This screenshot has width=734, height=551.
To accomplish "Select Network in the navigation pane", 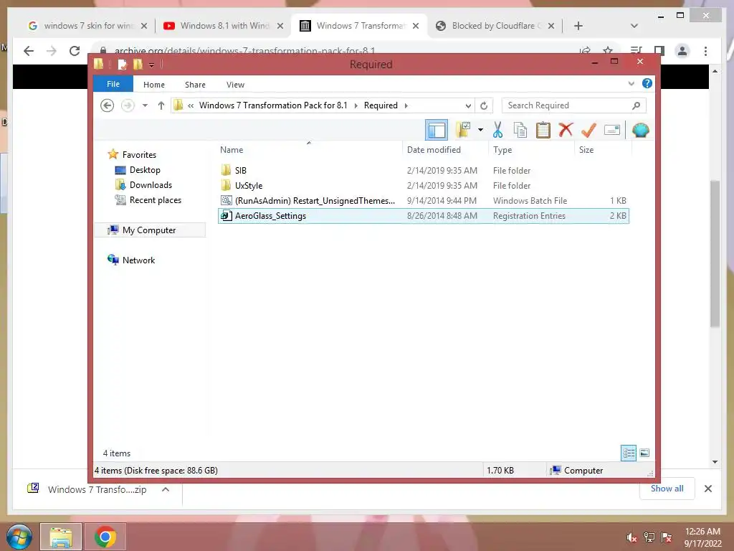I will pyautogui.click(x=138, y=260).
